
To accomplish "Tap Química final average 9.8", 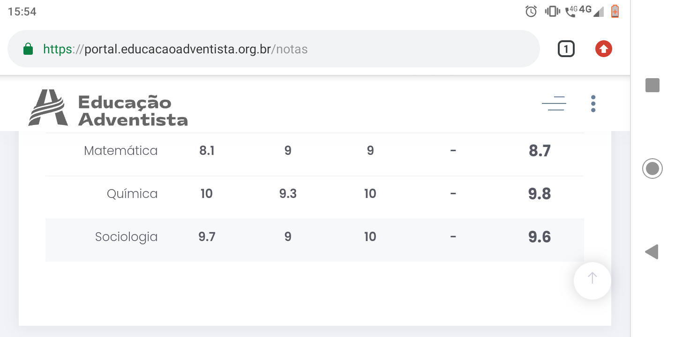I will [540, 194].
